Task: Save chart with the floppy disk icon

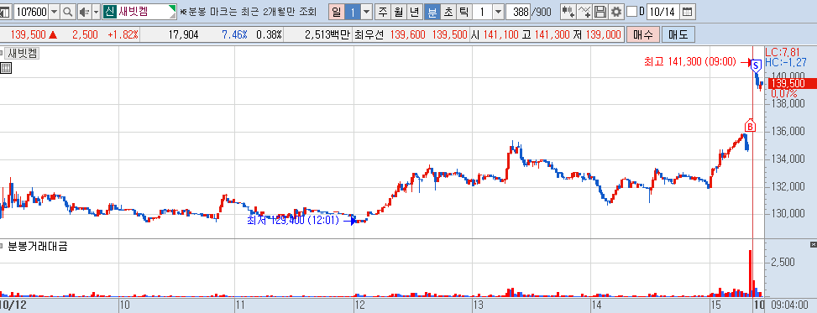Action: pos(600,12)
